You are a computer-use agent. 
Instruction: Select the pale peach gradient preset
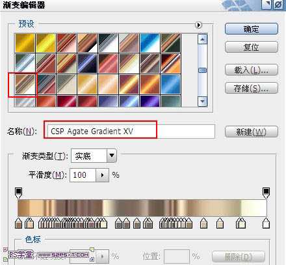pyautogui.click(x=108, y=84)
